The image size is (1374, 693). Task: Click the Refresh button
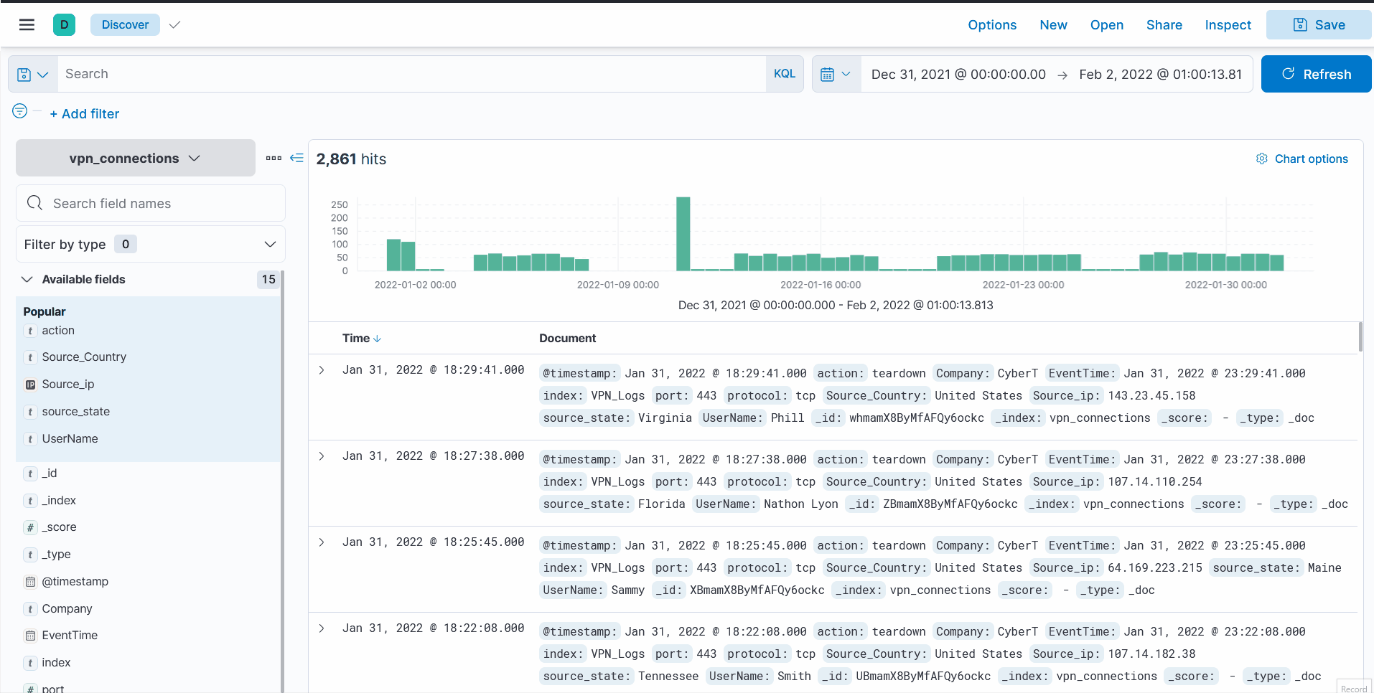1316,74
